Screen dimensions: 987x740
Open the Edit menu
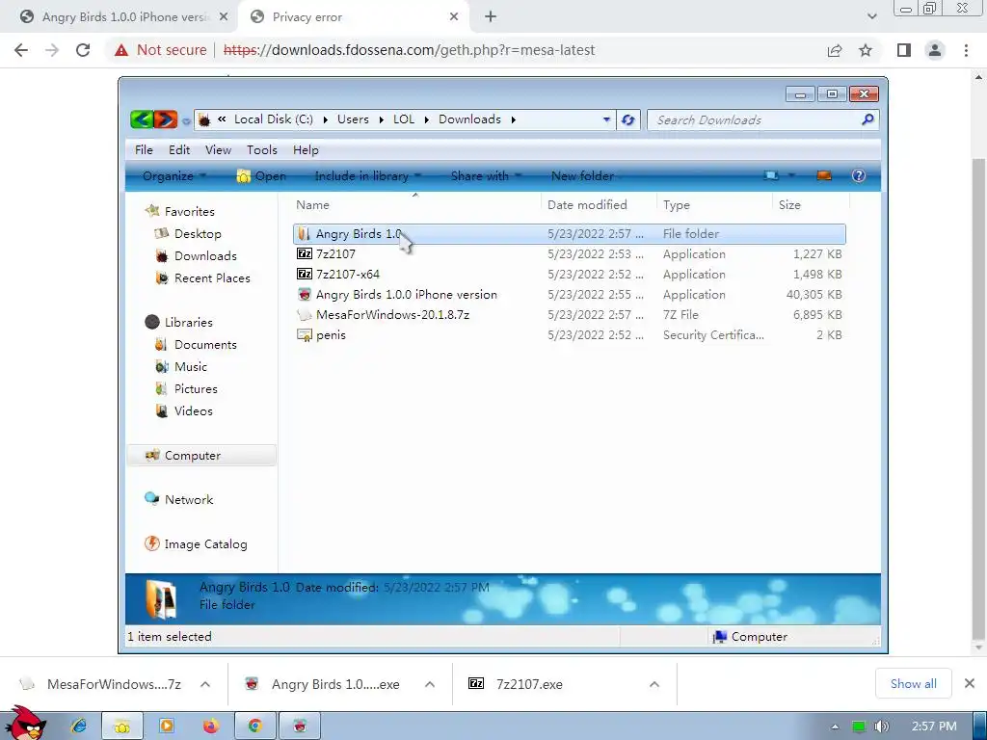179,149
